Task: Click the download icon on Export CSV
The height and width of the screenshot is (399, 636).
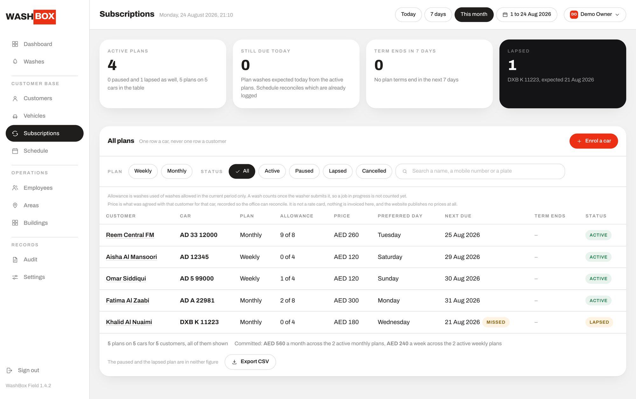Action: click(234, 362)
